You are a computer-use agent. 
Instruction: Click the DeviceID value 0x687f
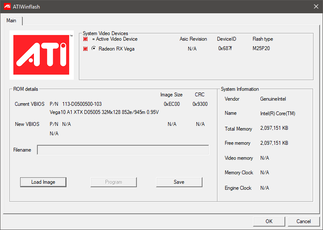click(225, 48)
